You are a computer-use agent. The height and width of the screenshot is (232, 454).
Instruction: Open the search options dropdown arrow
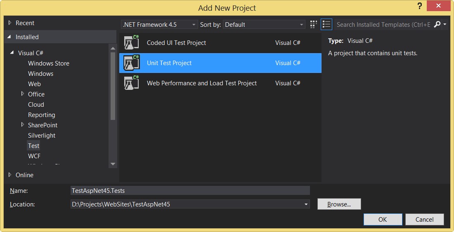445,25
